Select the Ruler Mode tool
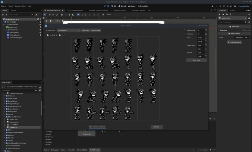This screenshot has height=152, width=252. click(73, 15)
